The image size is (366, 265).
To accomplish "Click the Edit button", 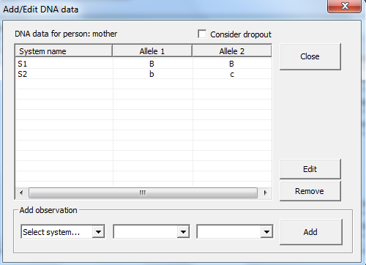I will 310,169.
